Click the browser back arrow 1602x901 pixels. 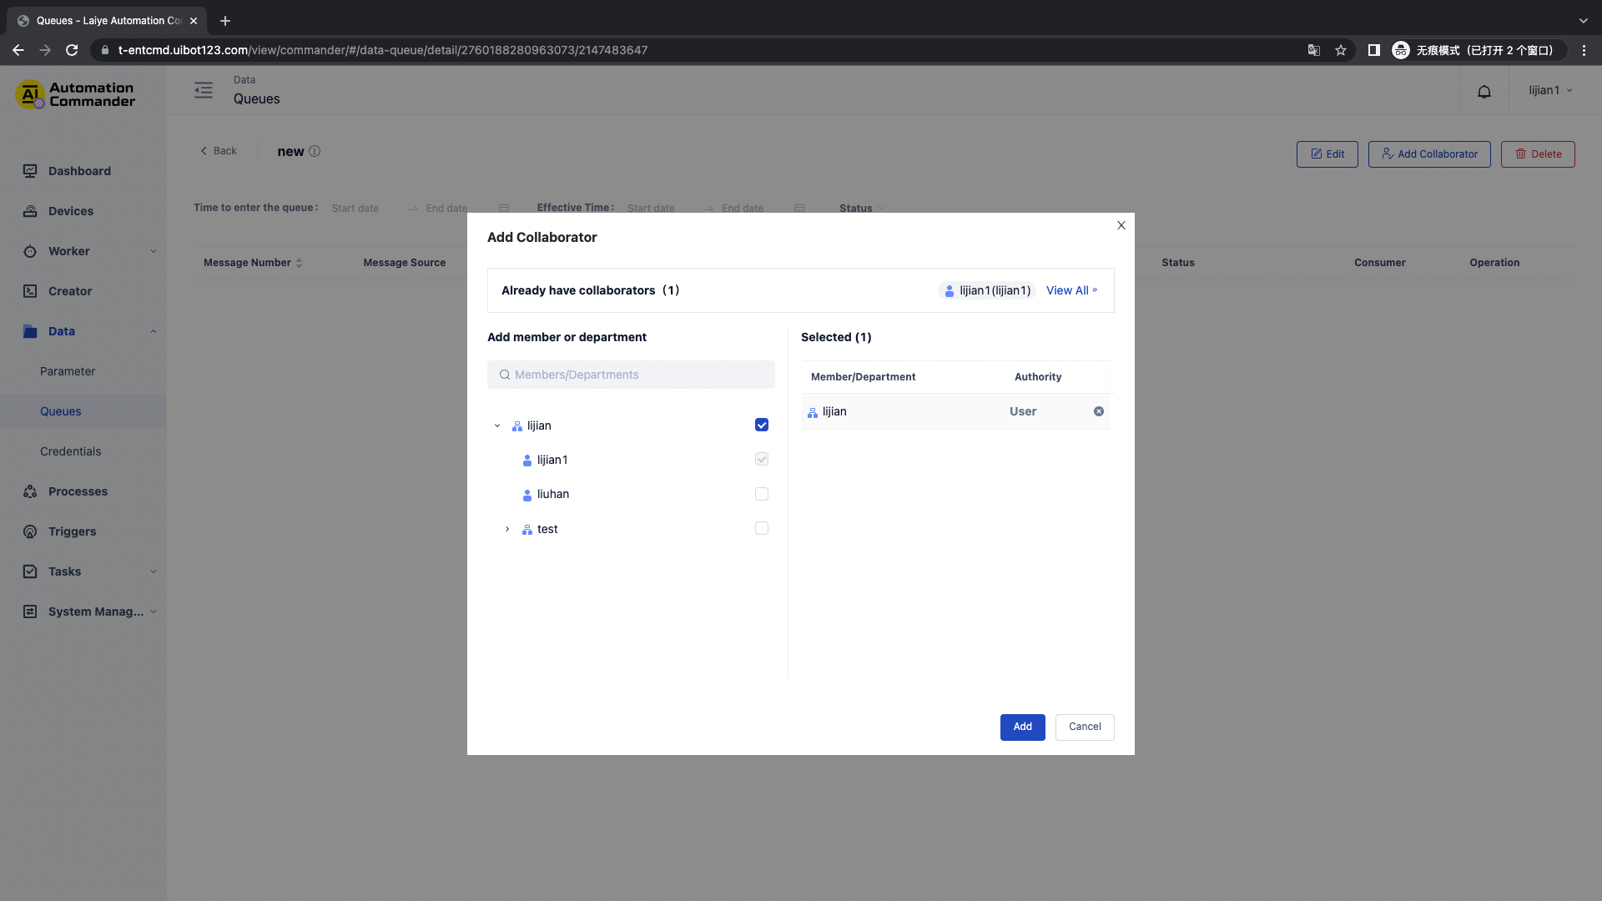(18, 50)
